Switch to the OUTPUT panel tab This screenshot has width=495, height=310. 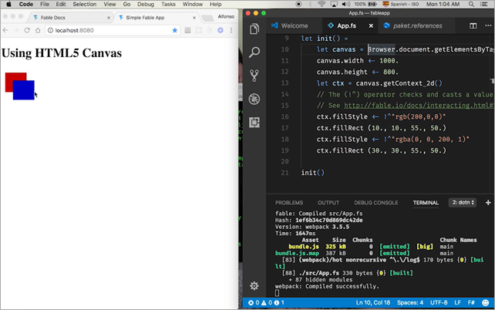tap(328, 203)
